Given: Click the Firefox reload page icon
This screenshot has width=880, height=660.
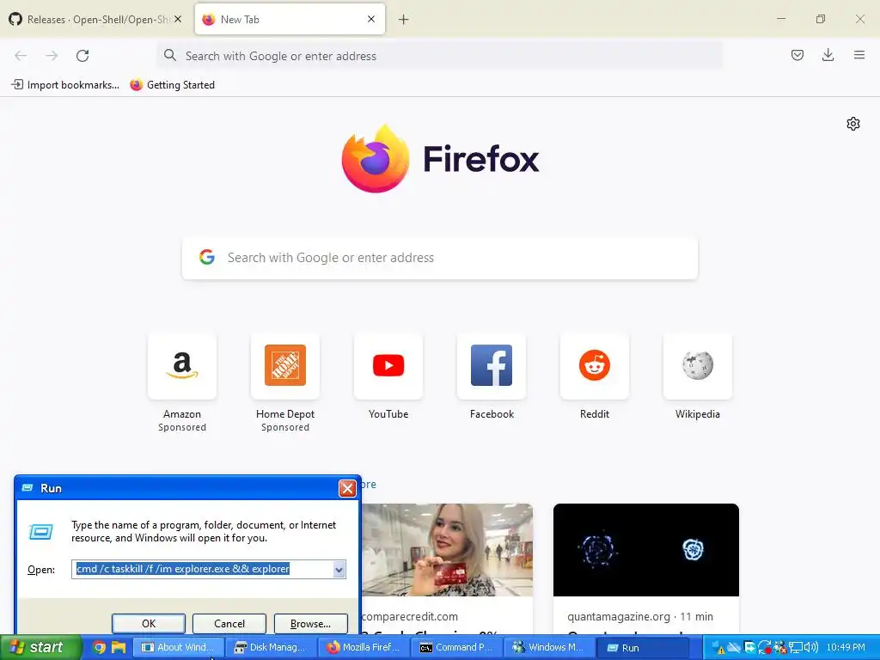Looking at the screenshot, I should [82, 56].
